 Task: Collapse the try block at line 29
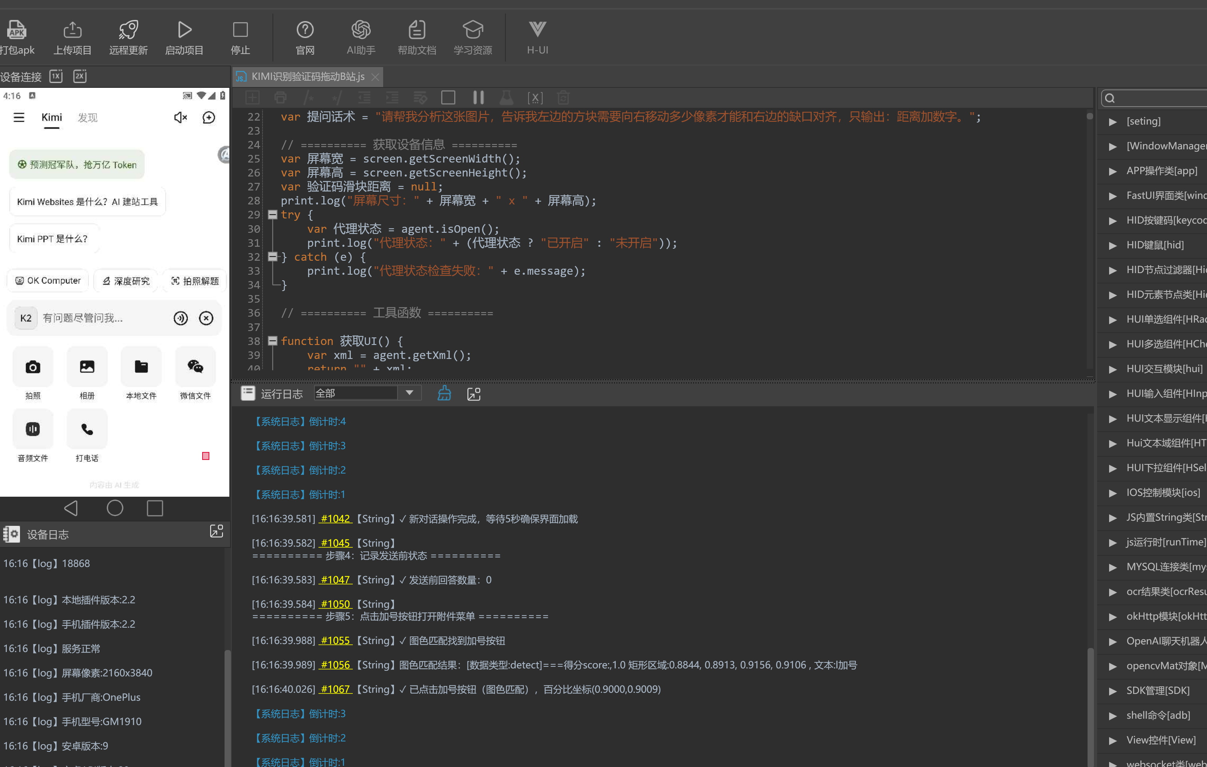click(x=272, y=214)
